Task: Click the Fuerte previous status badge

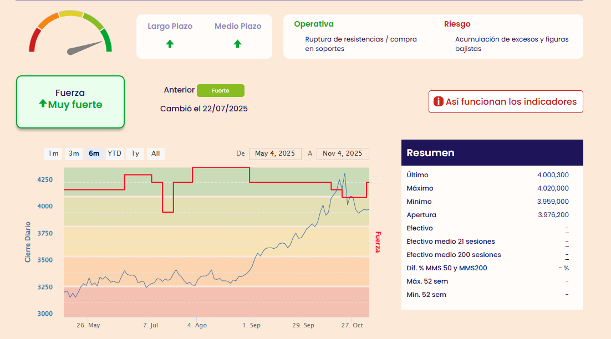Action: pyautogui.click(x=220, y=90)
